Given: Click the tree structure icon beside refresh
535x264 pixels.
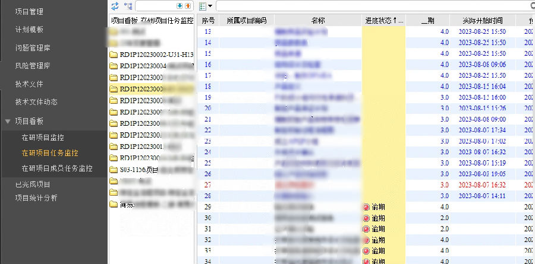Looking at the screenshot, I should pyautogui.click(x=128, y=6).
